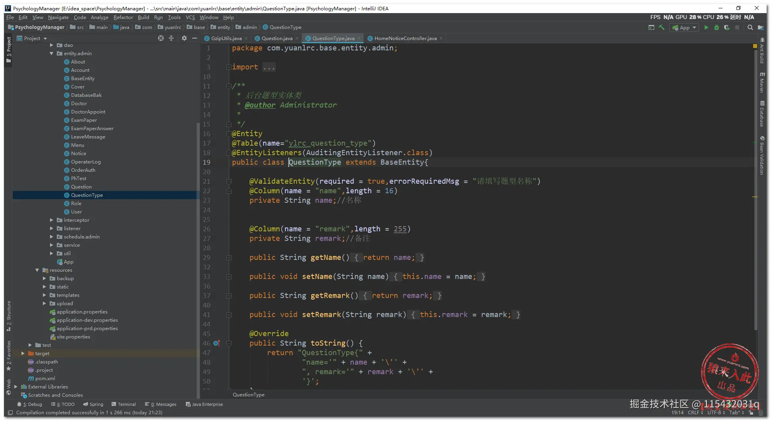
Task: Expand the interceptor folder
Action: [x=52, y=220]
